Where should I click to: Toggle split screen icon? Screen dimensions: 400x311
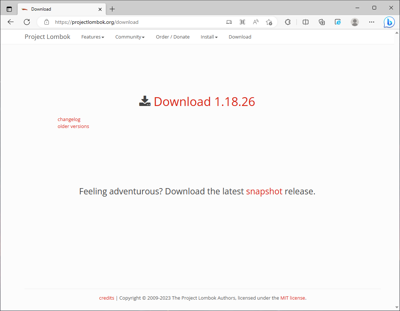(305, 22)
